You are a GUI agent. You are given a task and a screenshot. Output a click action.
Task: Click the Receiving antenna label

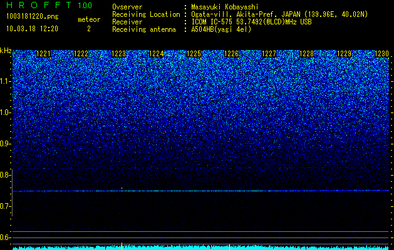point(144,29)
